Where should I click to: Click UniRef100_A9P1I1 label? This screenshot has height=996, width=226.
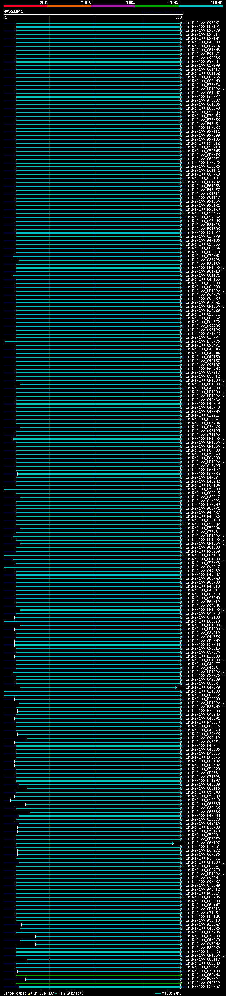click(x=203, y=131)
